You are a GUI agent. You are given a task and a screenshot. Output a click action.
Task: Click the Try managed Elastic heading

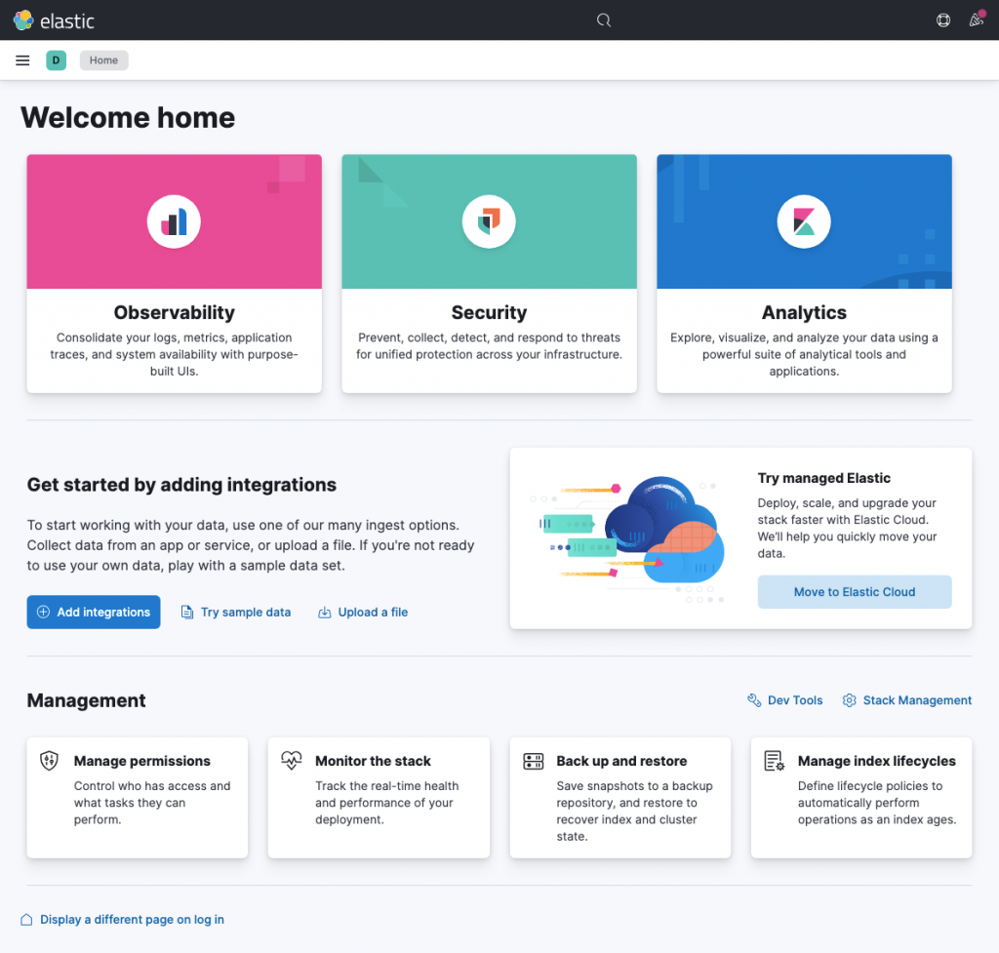pos(823,478)
